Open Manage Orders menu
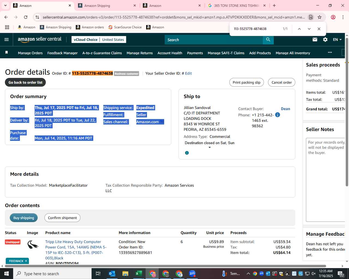 pos(30,53)
